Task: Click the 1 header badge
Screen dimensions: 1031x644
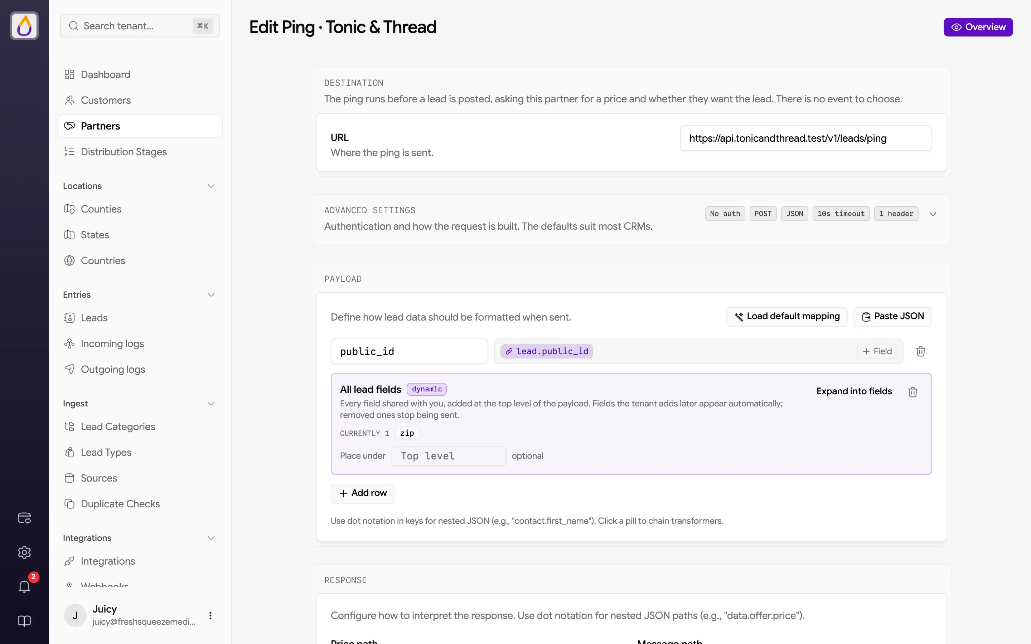Action: [896, 214]
